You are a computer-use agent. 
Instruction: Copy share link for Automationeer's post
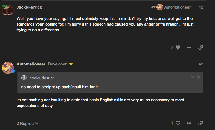click(x=200, y=123)
